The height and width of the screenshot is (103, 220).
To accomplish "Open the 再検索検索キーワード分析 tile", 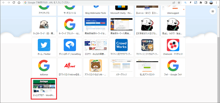I will click(x=96, y=27).
